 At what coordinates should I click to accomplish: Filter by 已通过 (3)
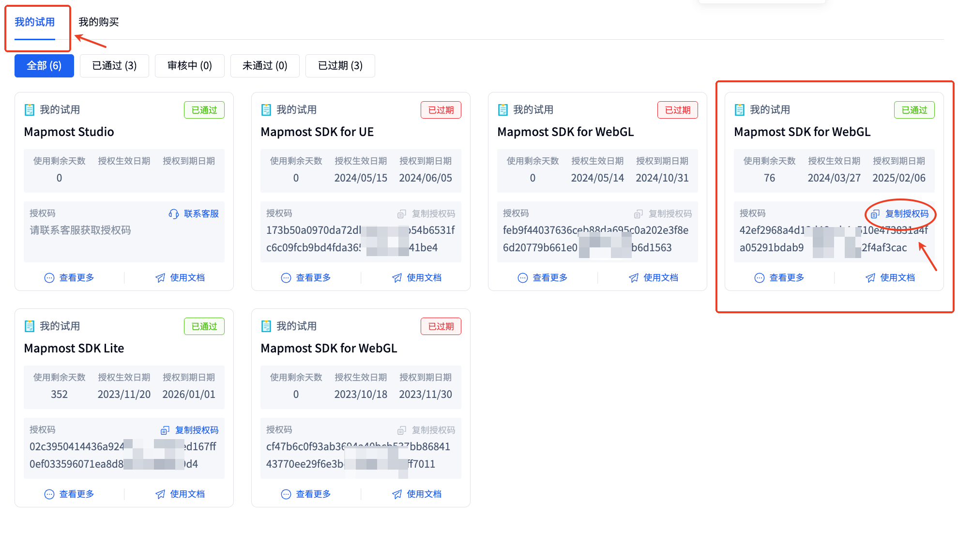(x=114, y=66)
